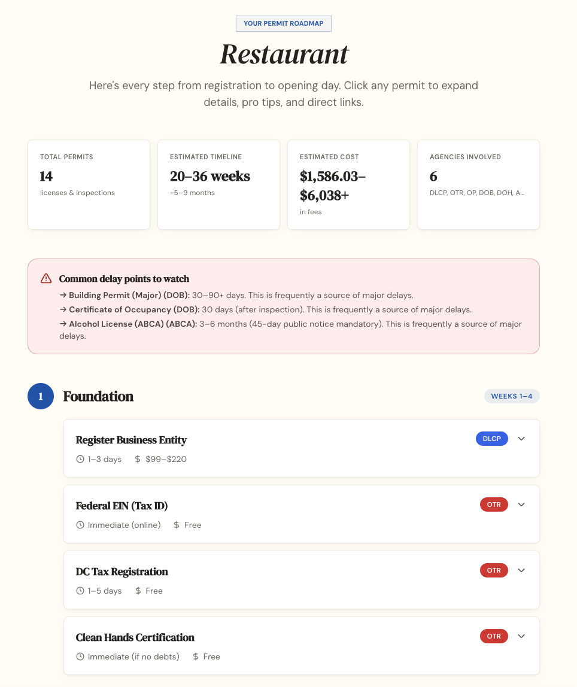Click dollar icon on Register Business Entity
The width and height of the screenshot is (577, 687).
pos(138,459)
